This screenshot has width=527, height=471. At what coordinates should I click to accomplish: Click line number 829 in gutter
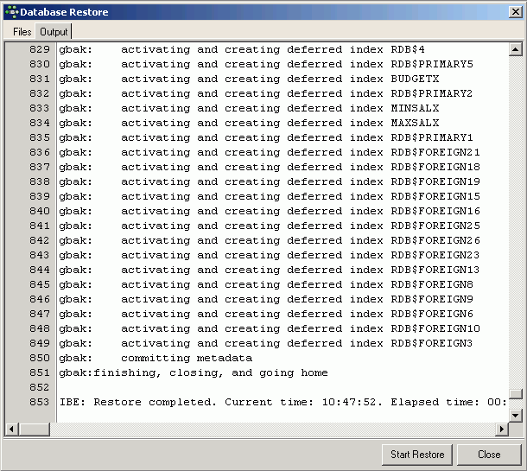(x=40, y=49)
